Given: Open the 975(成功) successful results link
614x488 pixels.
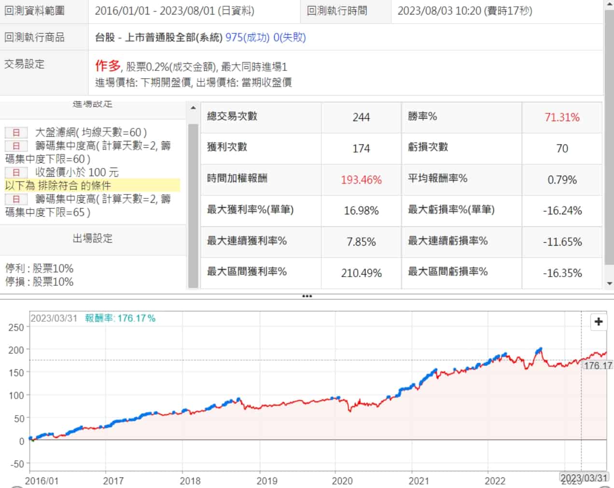Looking at the screenshot, I should 247,38.
